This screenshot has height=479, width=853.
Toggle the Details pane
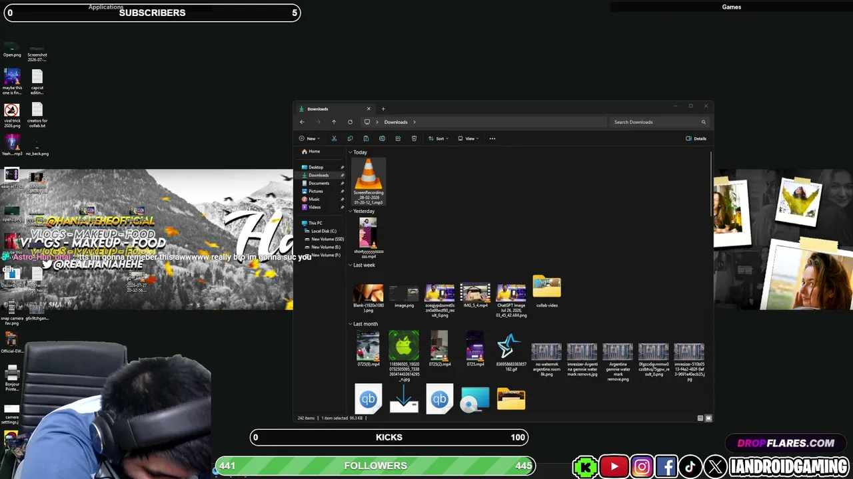pos(696,138)
